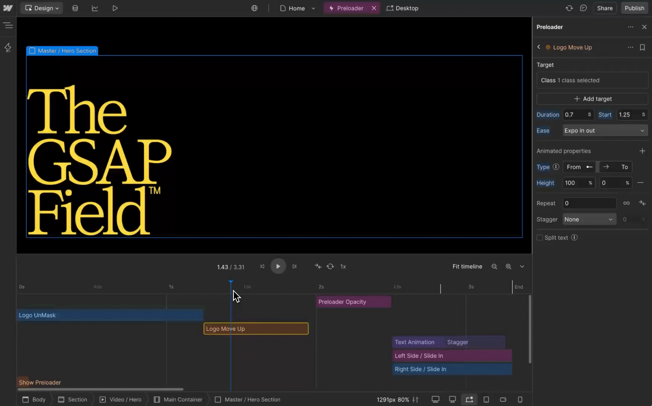Open the Ease dropdown Expo in out
The width and height of the screenshot is (652, 406).
(x=605, y=130)
